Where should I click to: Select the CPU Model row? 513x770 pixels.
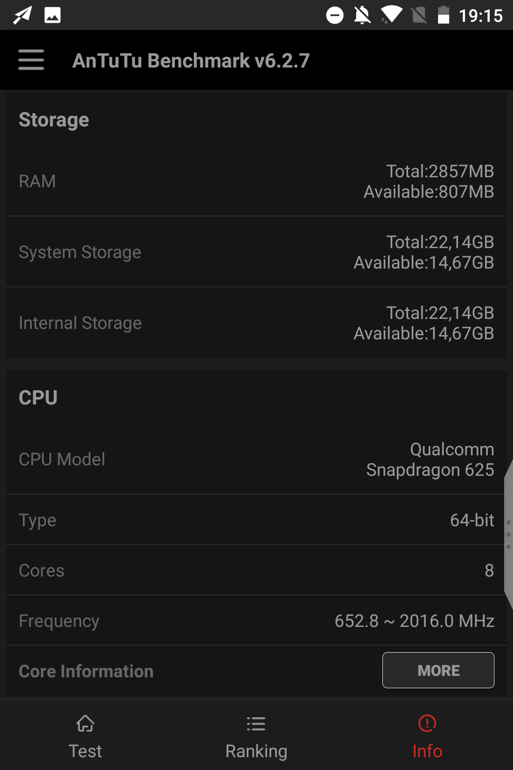256,459
